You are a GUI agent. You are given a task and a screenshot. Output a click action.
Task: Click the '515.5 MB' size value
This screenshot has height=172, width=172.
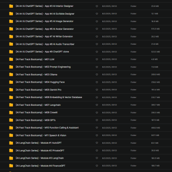coord(155,29)
